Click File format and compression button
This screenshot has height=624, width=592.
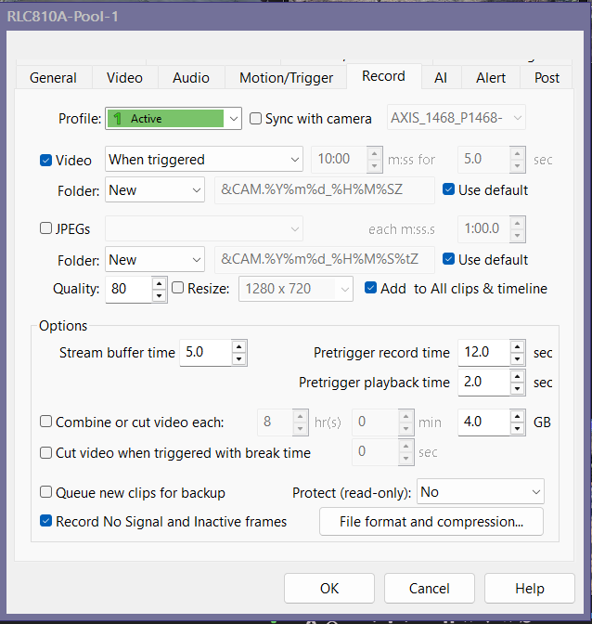tap(431, 522)
